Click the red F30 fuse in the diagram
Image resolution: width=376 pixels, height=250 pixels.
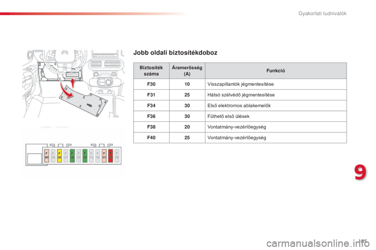pos(110,156)
